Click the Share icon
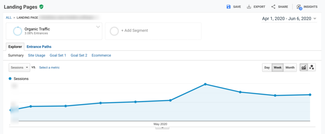The height and width of the screenshot is (134, 325). pyautogui.click(x=273, y=6)
